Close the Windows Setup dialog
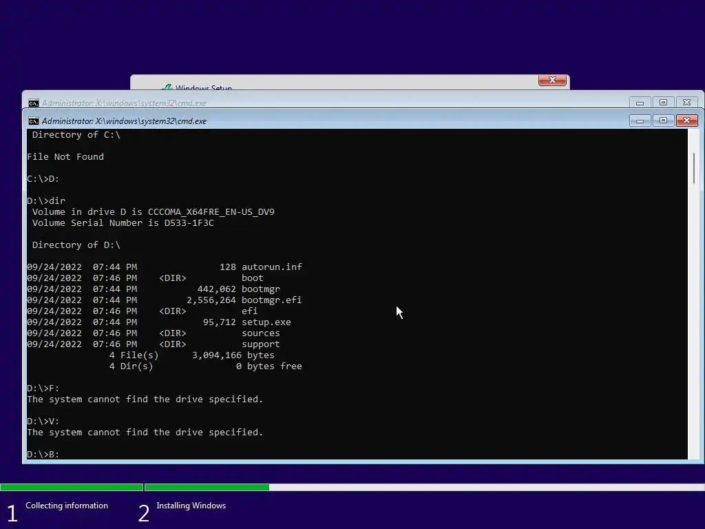 point(552,80)
